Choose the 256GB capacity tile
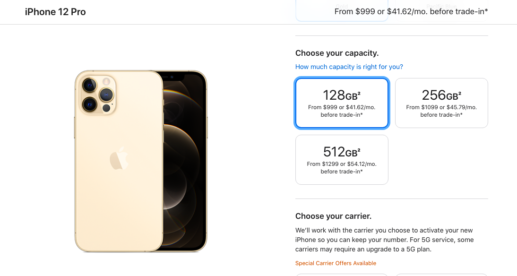The image size is (517, 276). [x=441, y=103]
